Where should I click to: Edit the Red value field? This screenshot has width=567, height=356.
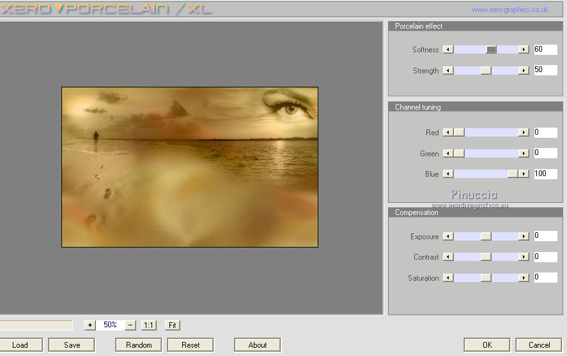pos(545,132)
